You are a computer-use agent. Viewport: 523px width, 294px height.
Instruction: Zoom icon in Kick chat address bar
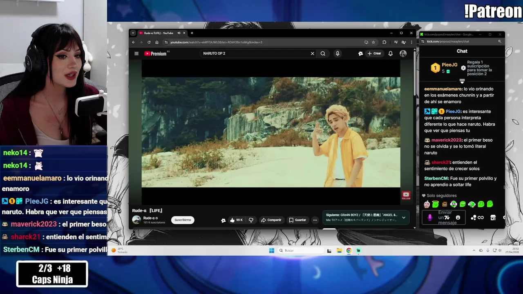(499, 41)
